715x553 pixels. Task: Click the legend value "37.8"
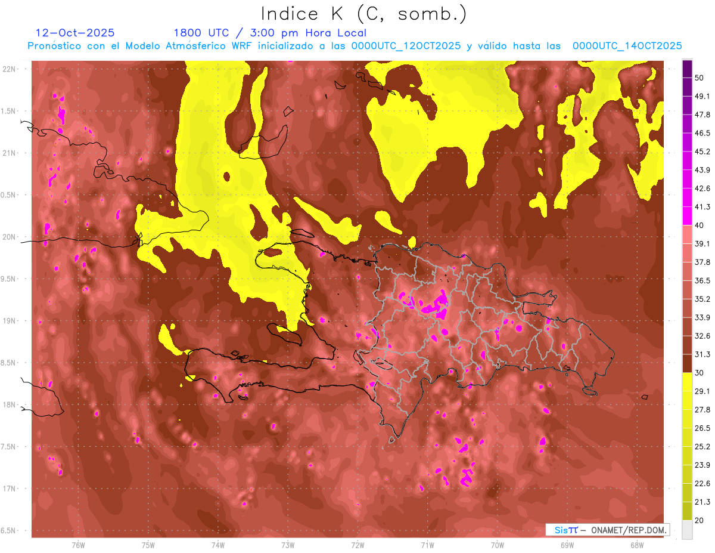tap(703, 262)
